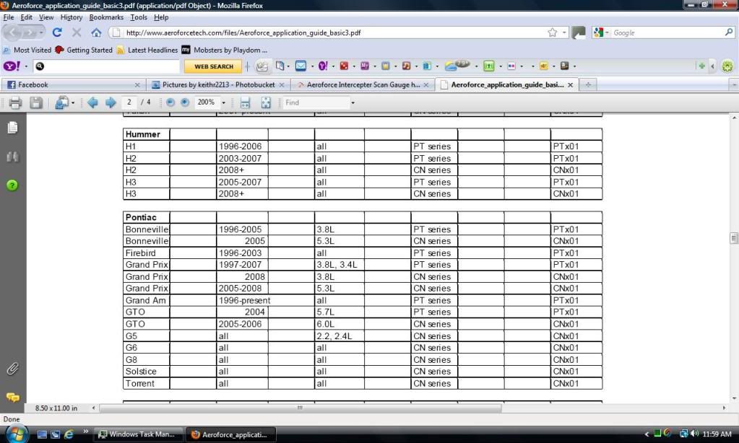Expand the collaborate tool dropdown arrow
Screen dimensions: 739x443
(x=73, y=102)
